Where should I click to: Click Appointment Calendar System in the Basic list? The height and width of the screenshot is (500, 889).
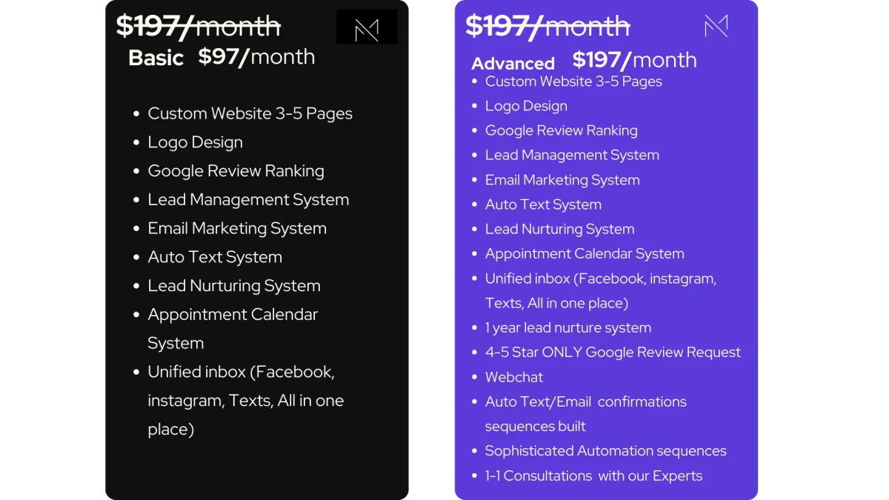[x=233, y=328]
